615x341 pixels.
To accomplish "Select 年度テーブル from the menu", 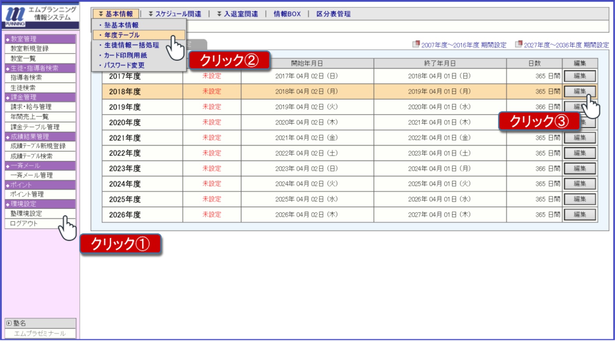I will [x=122, y=35].
